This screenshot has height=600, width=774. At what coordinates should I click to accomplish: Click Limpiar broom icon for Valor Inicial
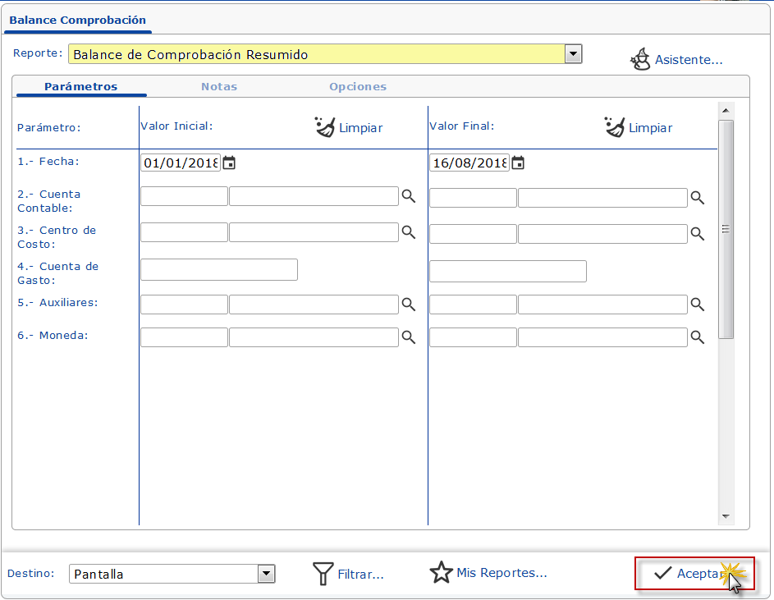[325, 127]
